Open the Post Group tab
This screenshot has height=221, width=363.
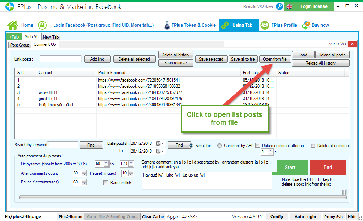click(x=20, y=45)
